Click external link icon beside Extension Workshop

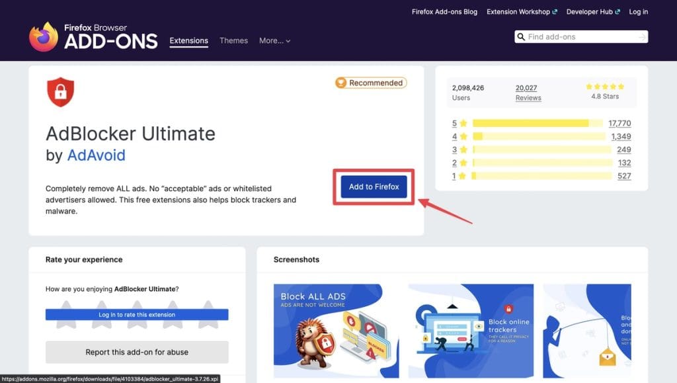pos(555,12)
